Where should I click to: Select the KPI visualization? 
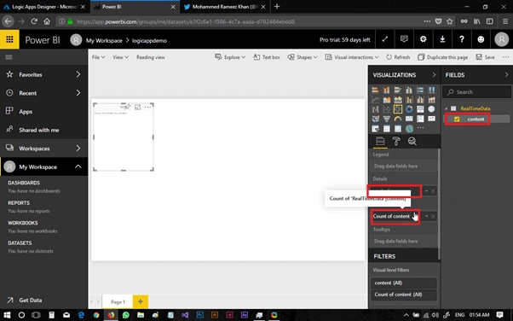pos(431,119)
